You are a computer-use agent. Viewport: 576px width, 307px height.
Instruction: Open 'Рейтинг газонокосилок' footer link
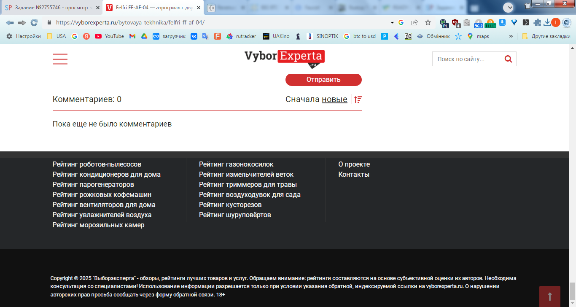click(236, 164)
